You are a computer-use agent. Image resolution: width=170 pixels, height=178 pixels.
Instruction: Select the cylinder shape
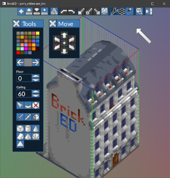click(x=28, y=128)
